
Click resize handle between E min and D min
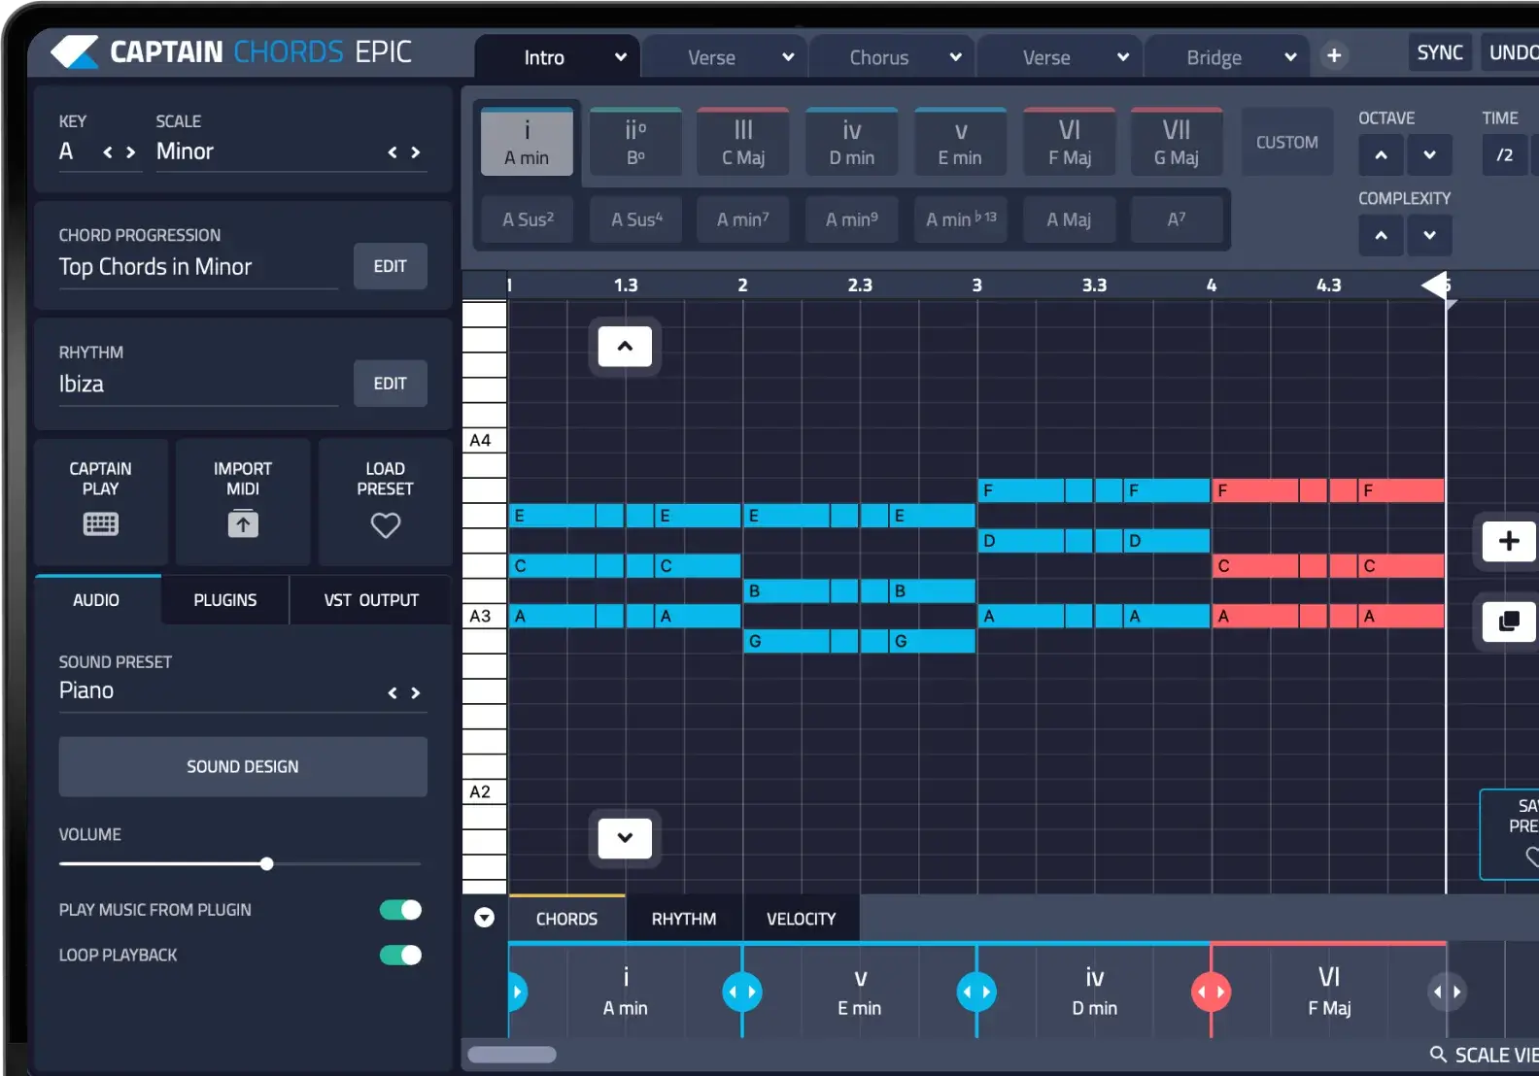pos(976,992)
